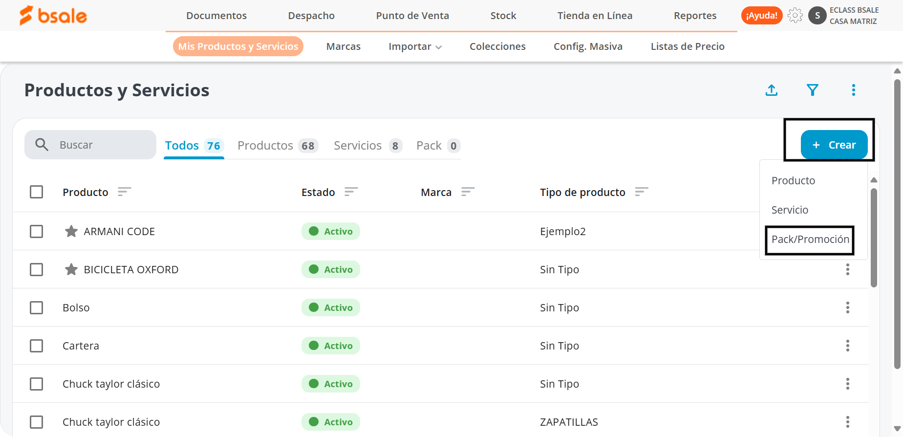Screen dimensions: 903x437
Task: Check the ARMANI CODE row checkbox
Action: click(x=37, y=231)
